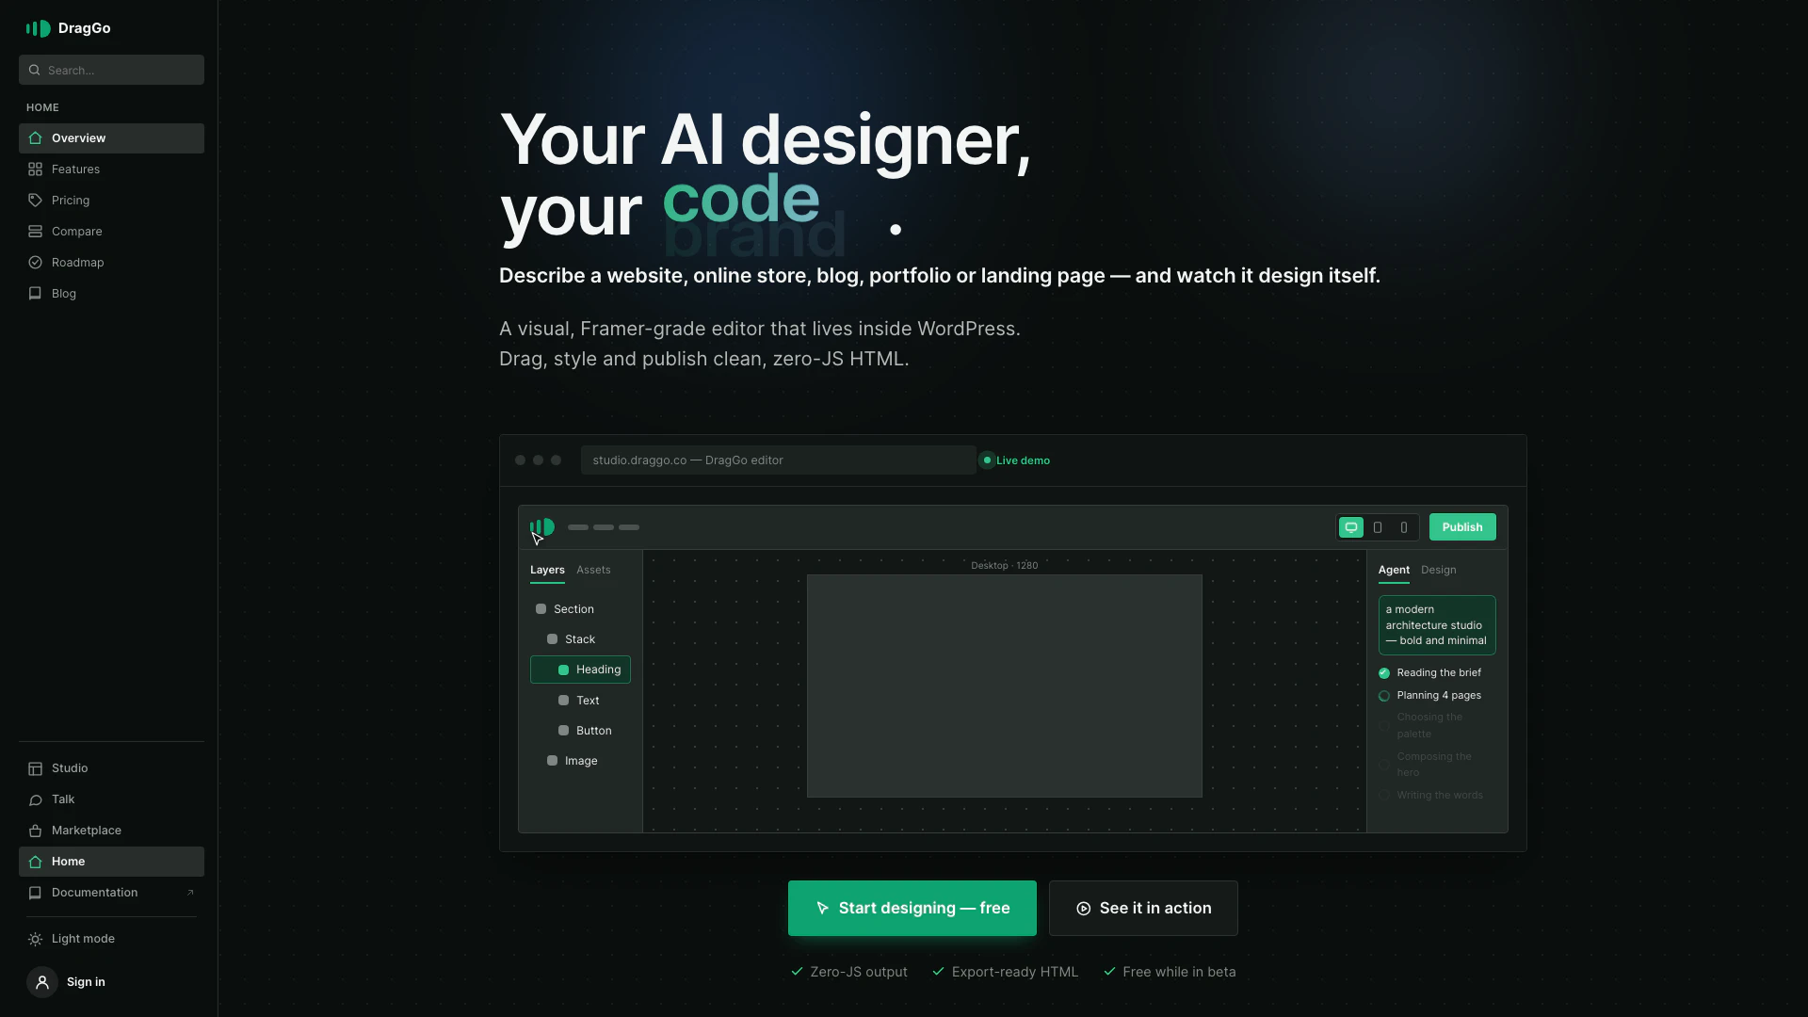Image resolution: width=1808 pixels, height=1017 pixels.
Task: Switch to the Layers tab
Action: coord(547,570)
